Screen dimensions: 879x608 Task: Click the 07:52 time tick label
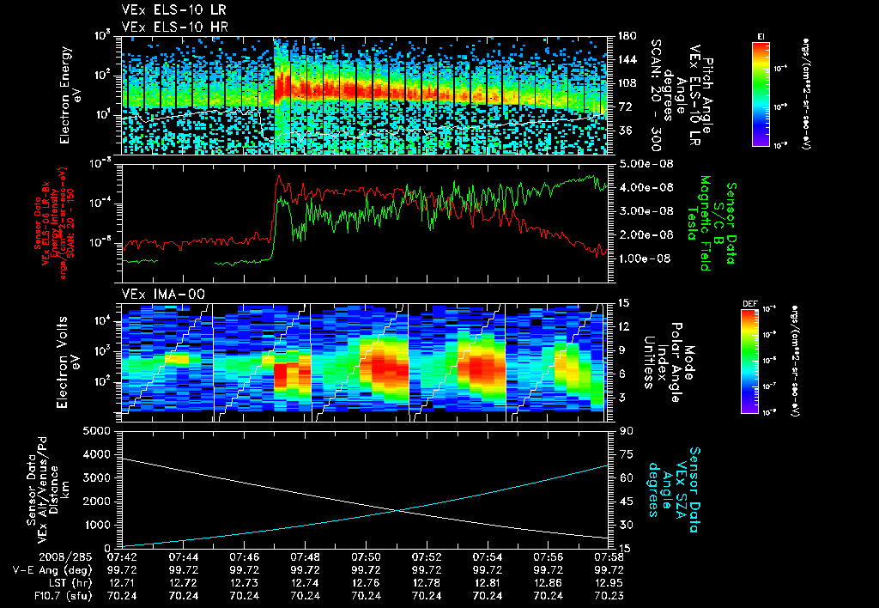point(427,557)
